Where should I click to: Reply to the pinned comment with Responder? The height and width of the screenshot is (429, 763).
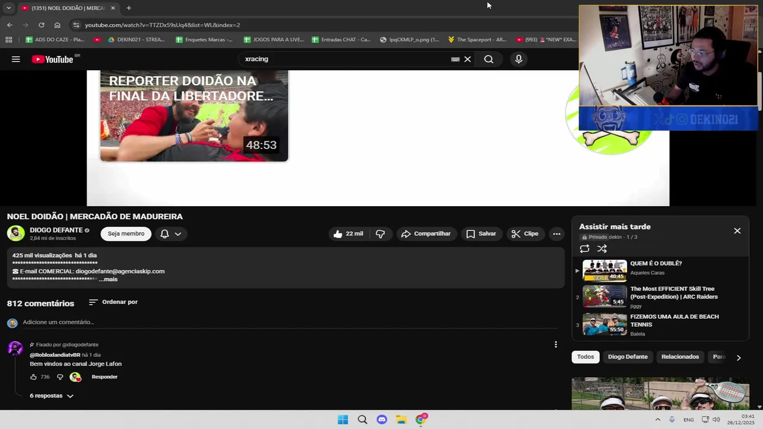[104, 377]
